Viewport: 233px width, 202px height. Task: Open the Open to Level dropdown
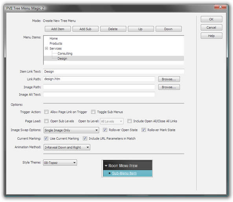(112, 121)
